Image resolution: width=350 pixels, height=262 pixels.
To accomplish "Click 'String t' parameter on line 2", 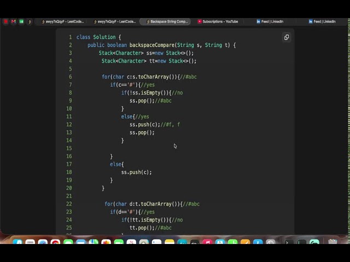I will 216,45.
